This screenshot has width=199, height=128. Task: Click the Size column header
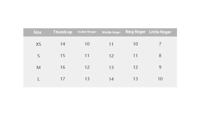[x=37, y=32]
